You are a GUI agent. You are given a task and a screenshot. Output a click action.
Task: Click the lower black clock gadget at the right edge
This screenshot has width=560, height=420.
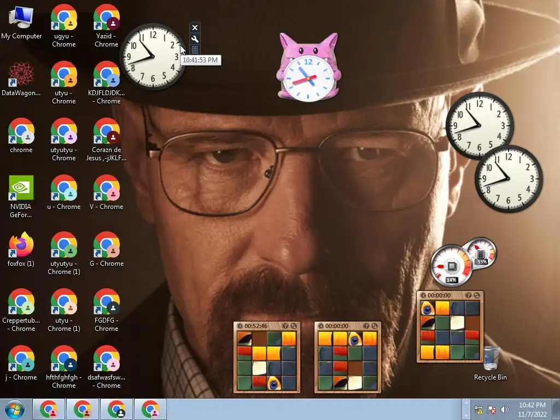[x=509, y=179]
